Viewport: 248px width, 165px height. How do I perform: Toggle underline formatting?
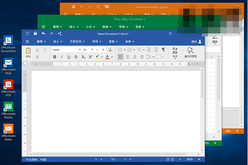click(69, 57)
